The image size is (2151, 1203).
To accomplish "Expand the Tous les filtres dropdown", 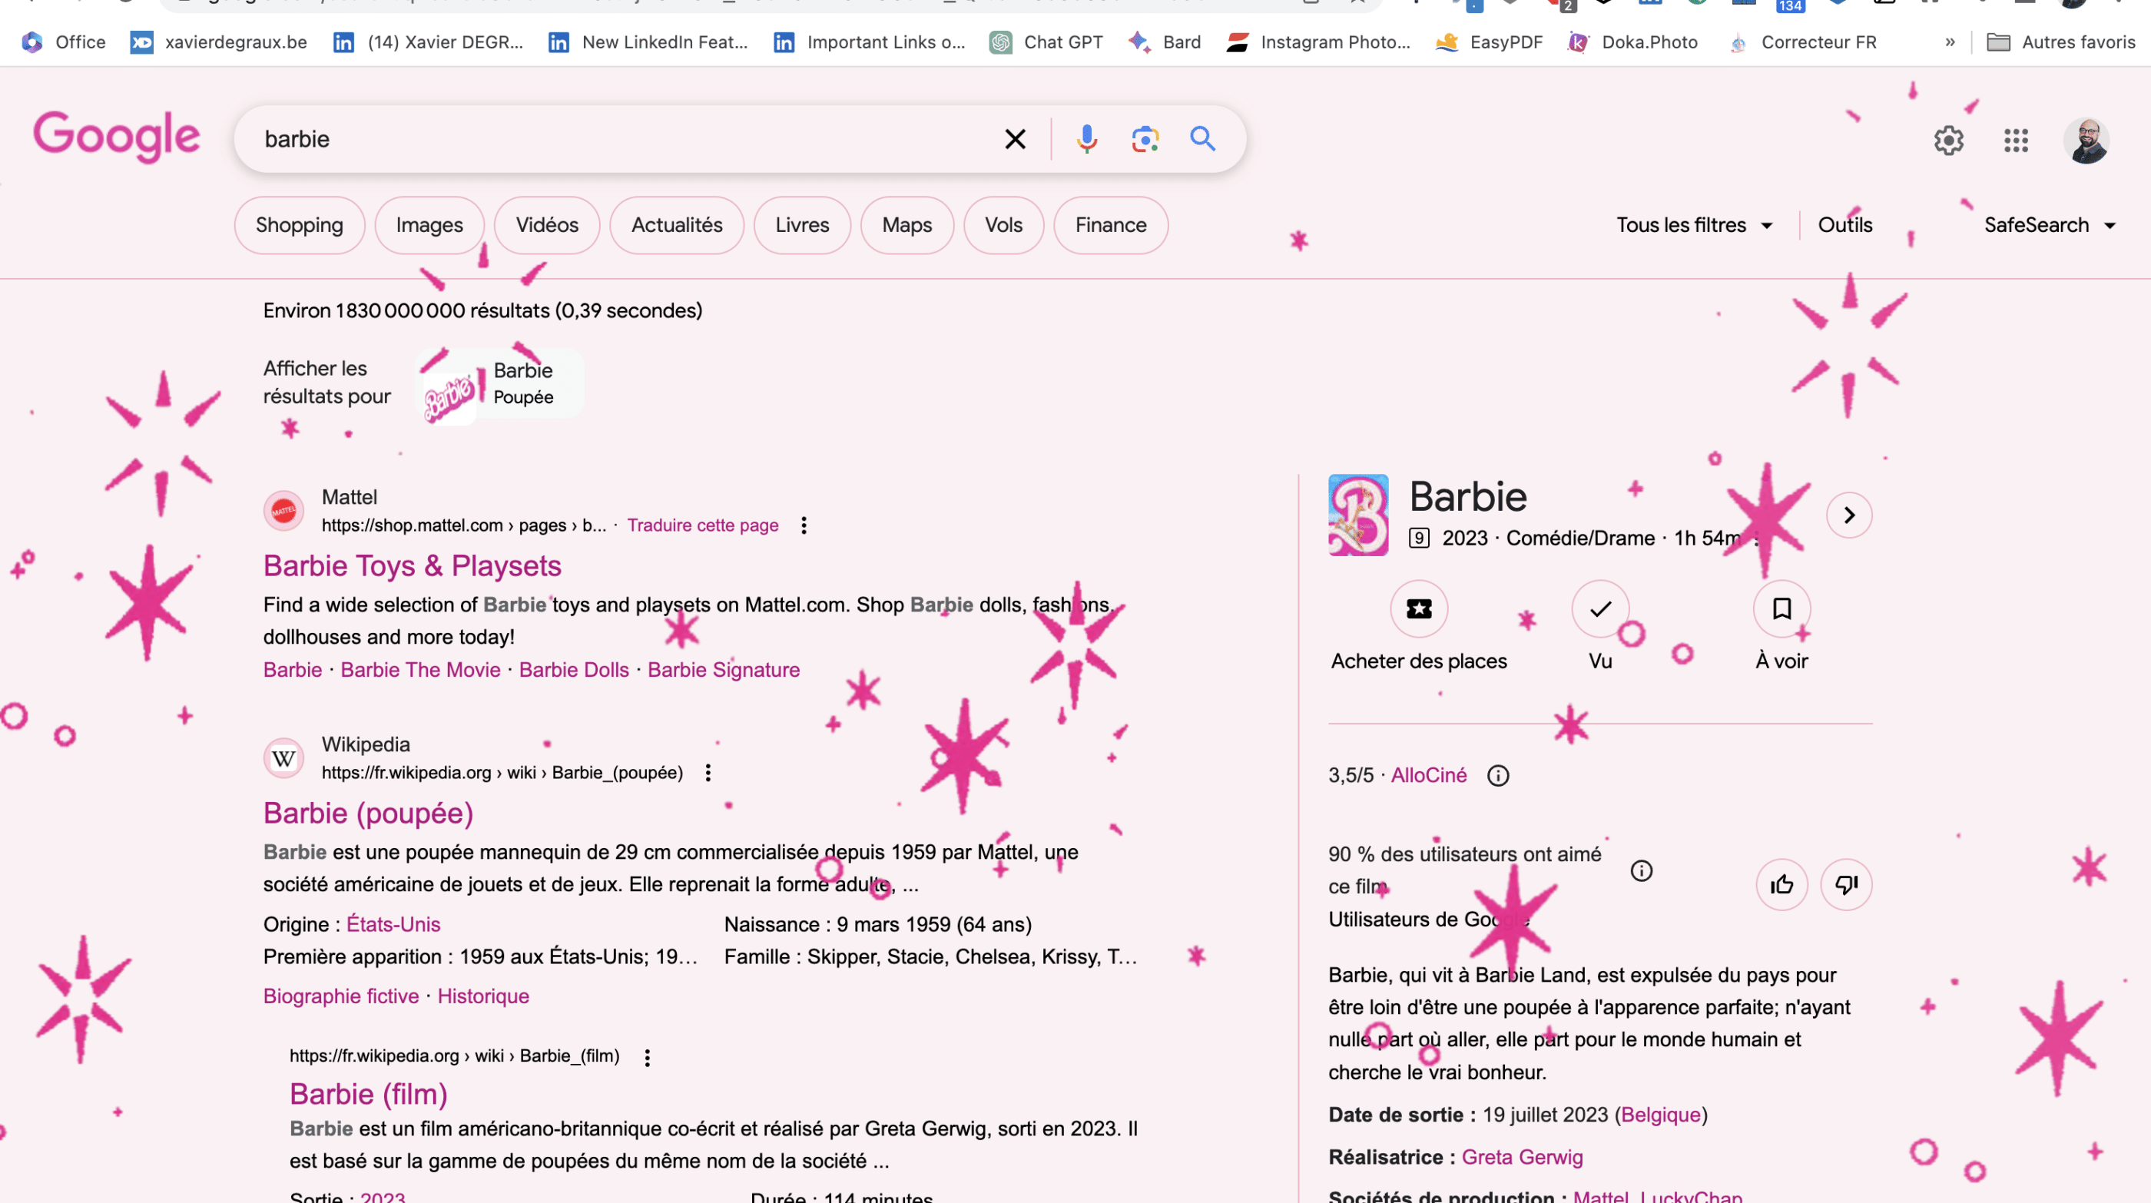I will point(1693,225).
